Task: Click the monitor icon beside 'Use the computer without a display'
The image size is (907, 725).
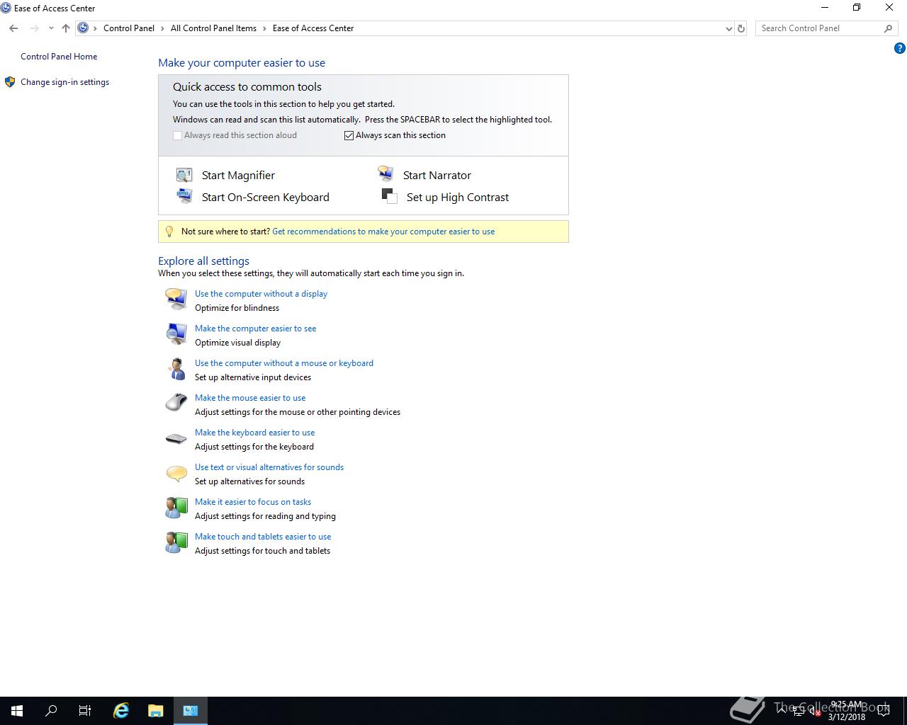Action: 176,299
